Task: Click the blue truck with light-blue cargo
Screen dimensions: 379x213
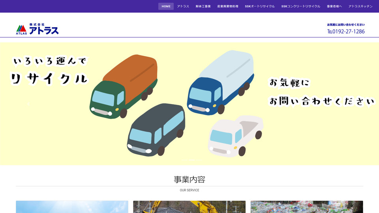Action: (220, 82)
